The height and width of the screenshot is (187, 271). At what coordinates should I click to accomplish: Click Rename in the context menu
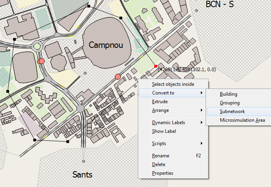tap(161, 156)
